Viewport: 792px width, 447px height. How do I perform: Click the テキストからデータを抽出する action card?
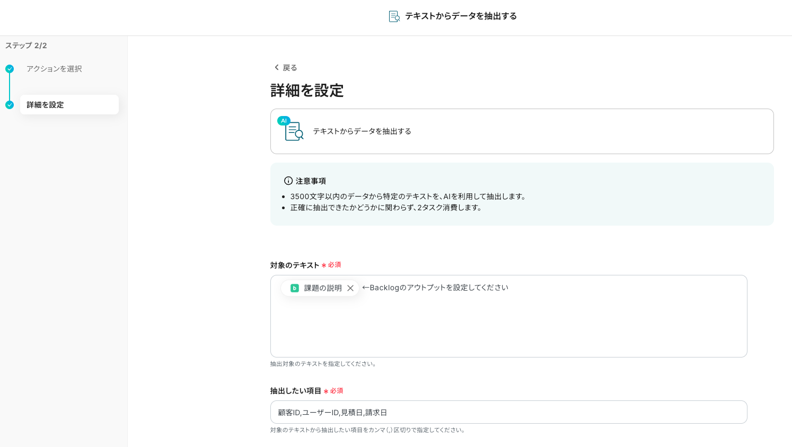[522, 131]
